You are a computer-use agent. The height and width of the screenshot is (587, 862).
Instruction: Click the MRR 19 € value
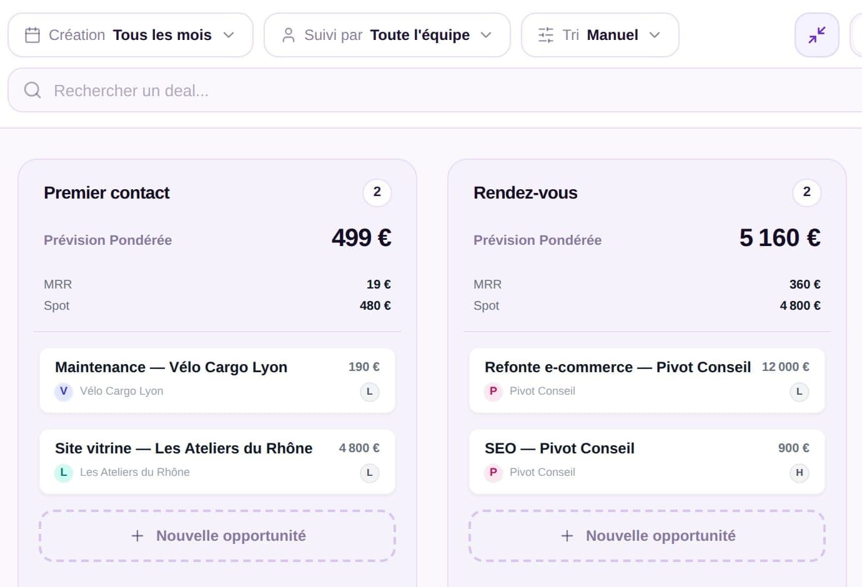pos(379,285)
